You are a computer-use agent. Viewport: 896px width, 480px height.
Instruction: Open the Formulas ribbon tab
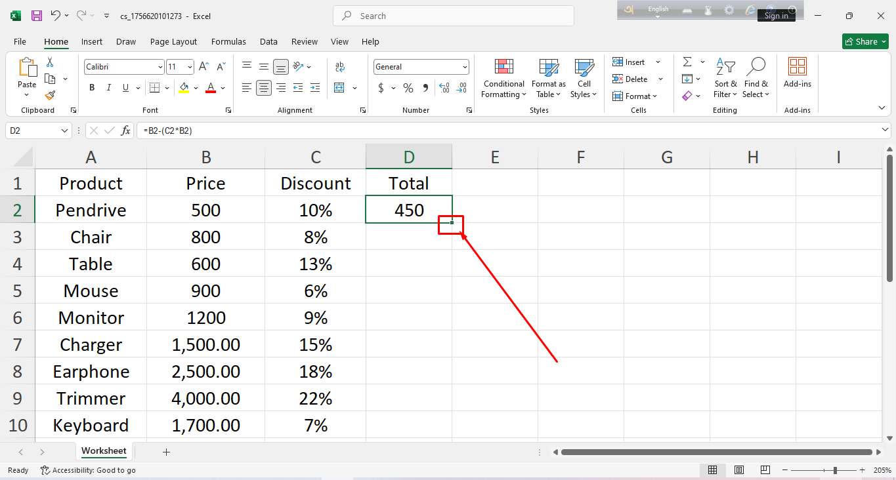228,41
